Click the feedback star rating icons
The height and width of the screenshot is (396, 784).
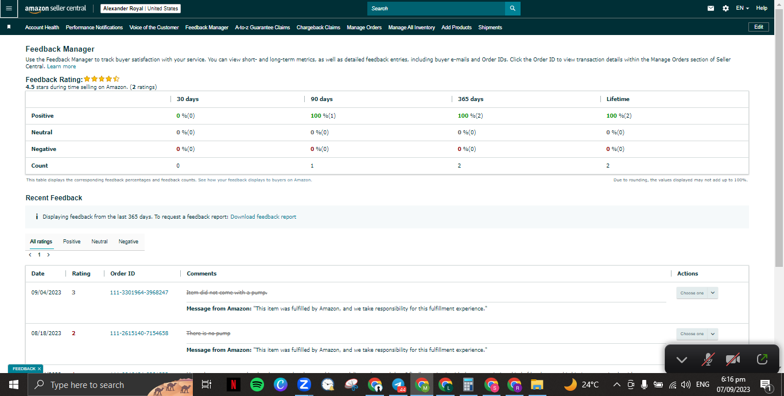coord(102,79)
